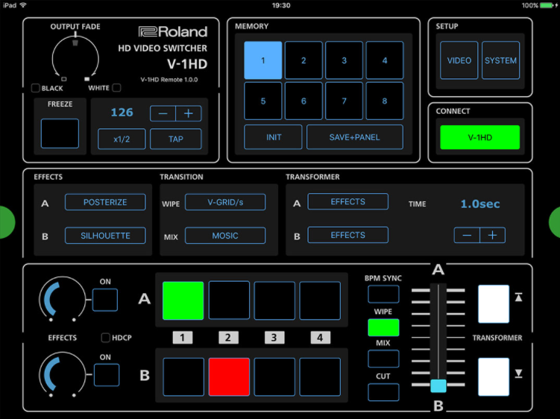Turn ON effects for channel A

coord(105,300)
